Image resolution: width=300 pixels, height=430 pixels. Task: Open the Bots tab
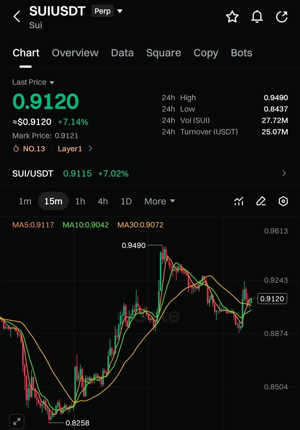tap(241, 53)
